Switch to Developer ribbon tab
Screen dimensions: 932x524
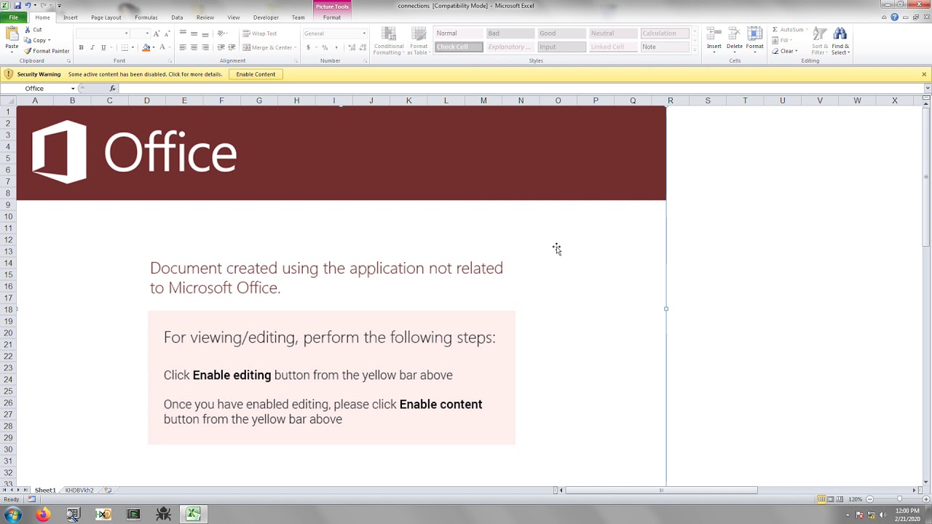266,17
